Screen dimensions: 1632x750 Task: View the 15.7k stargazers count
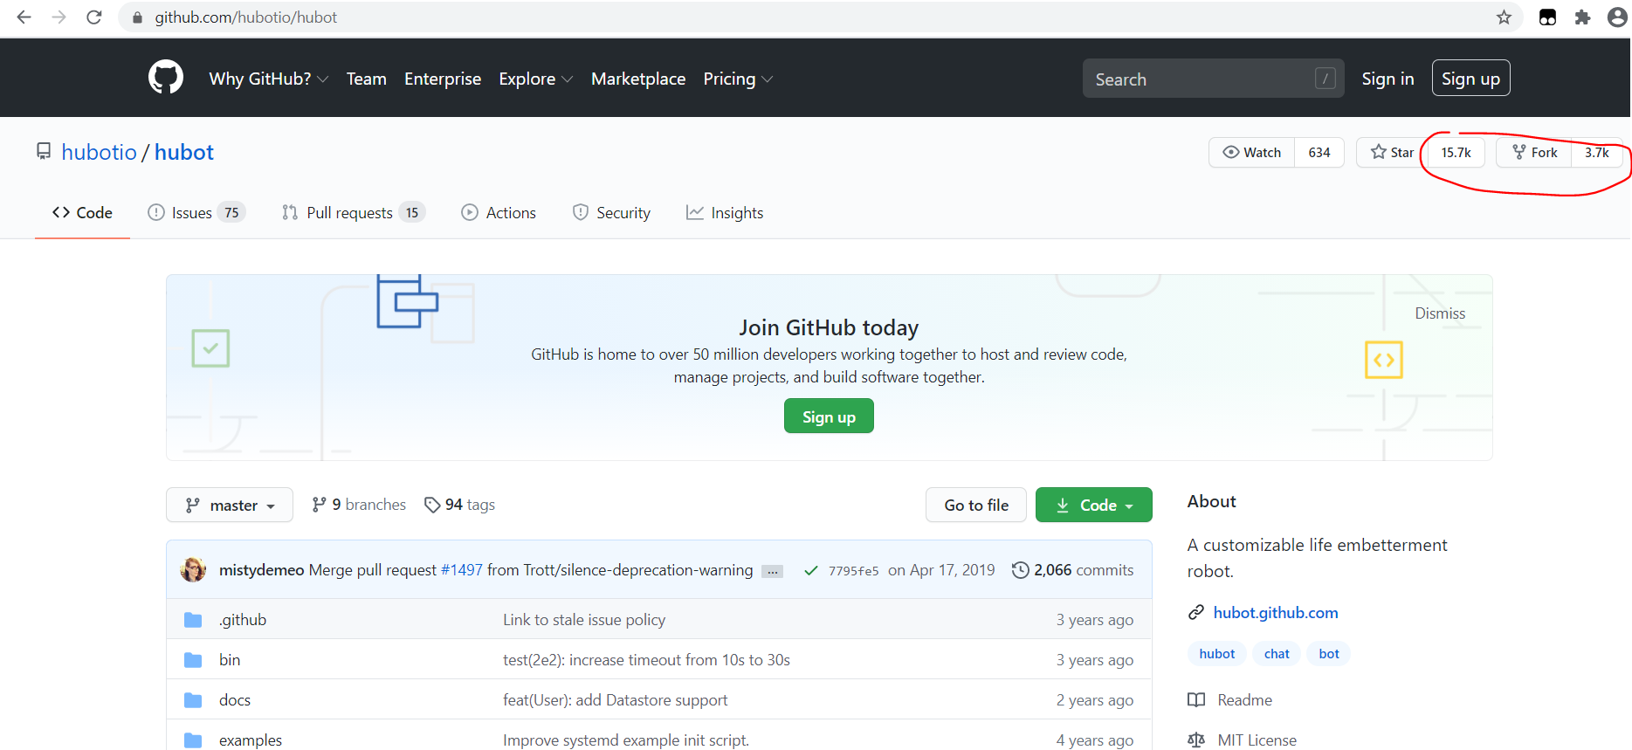(x=1456, y=152)
